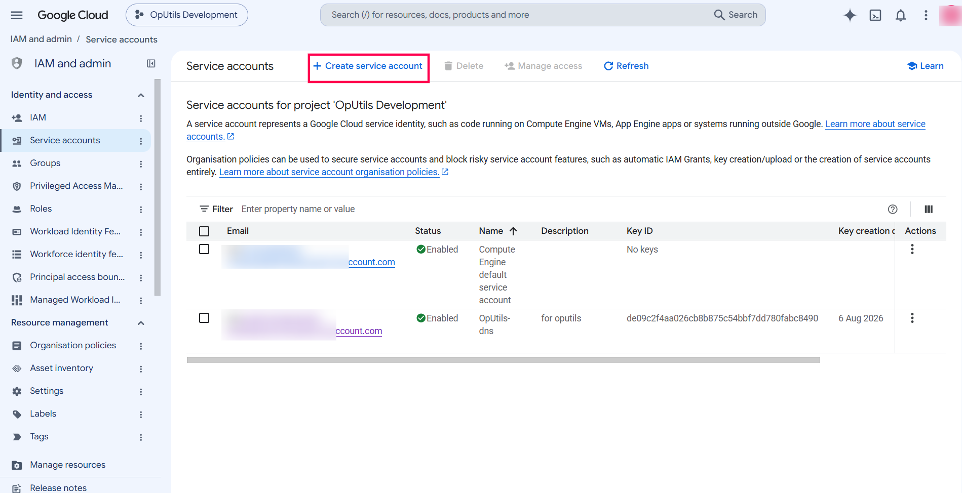Open more options for Service accounts sidebar item
The image size is (962, 493).
pyautogui.click(x=141, y=141)
